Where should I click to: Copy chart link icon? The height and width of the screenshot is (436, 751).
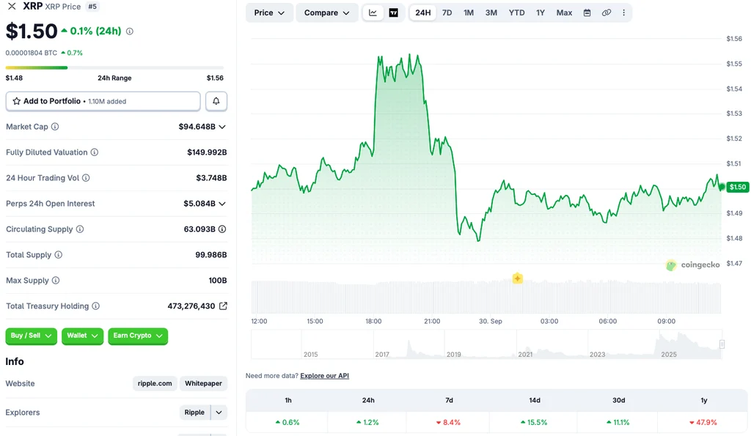[607, 13]
